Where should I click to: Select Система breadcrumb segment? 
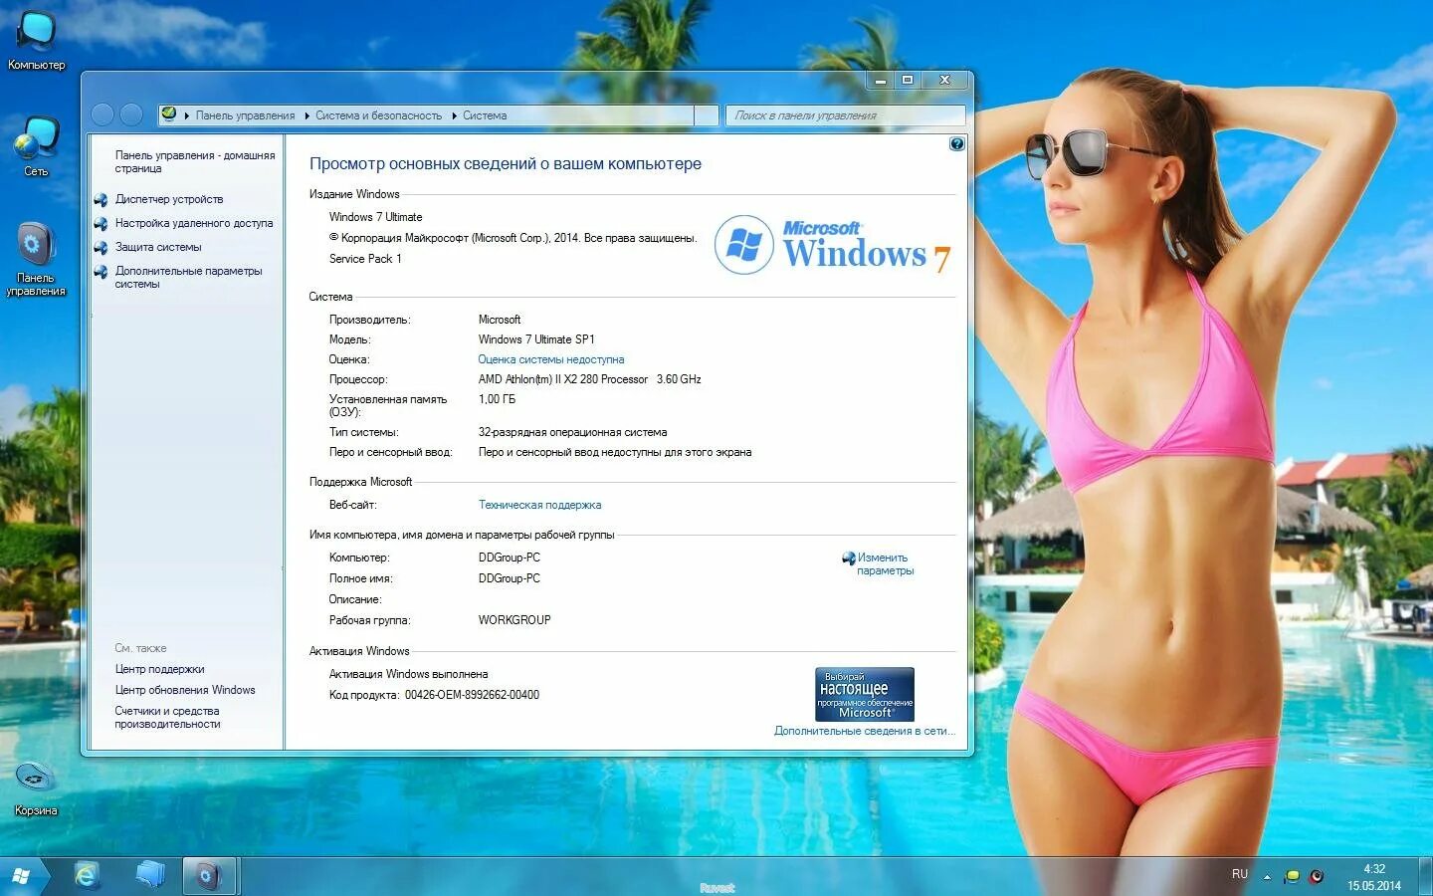pyautogui.click(x=485, y=115)
